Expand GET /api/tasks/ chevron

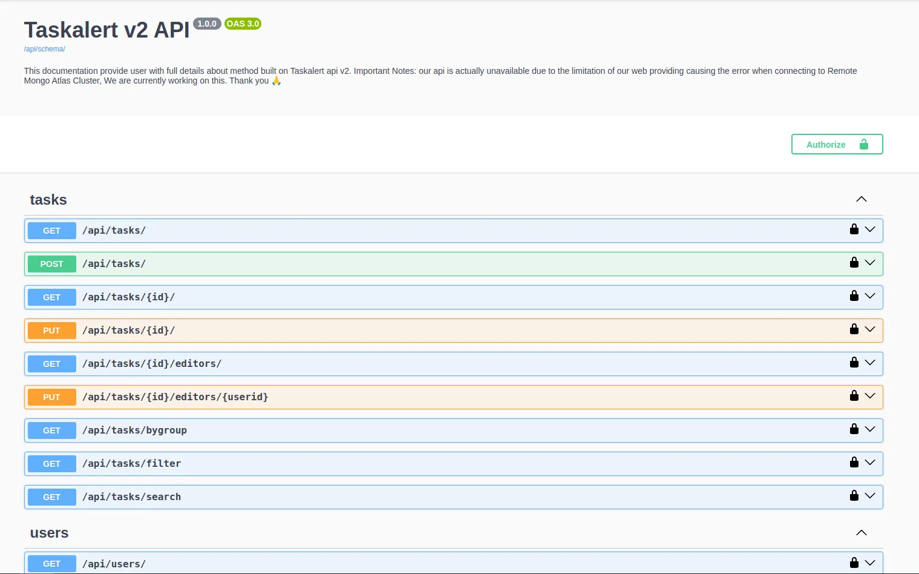pyautogui.click(x=870, y=229)
